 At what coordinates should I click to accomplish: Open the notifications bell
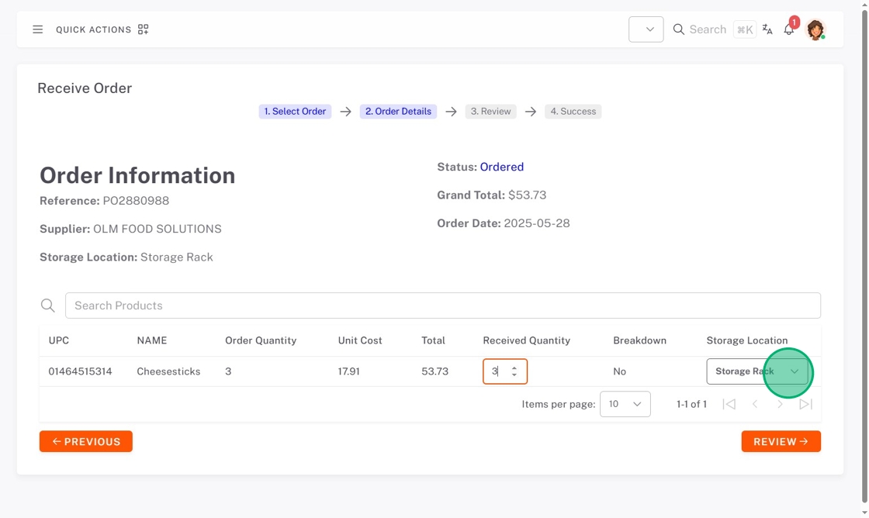789,29
